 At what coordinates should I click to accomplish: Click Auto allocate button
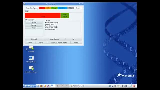[x=54, y=39]
